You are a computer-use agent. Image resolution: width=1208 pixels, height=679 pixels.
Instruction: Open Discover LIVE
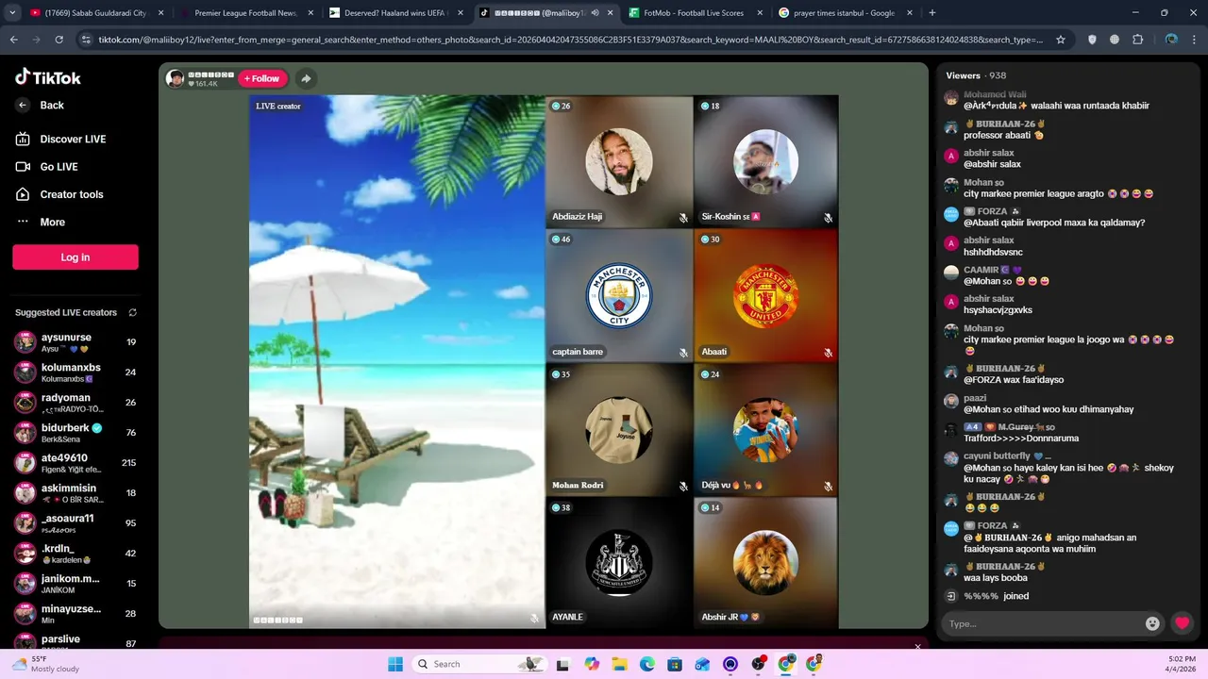[x=61, y=139]
